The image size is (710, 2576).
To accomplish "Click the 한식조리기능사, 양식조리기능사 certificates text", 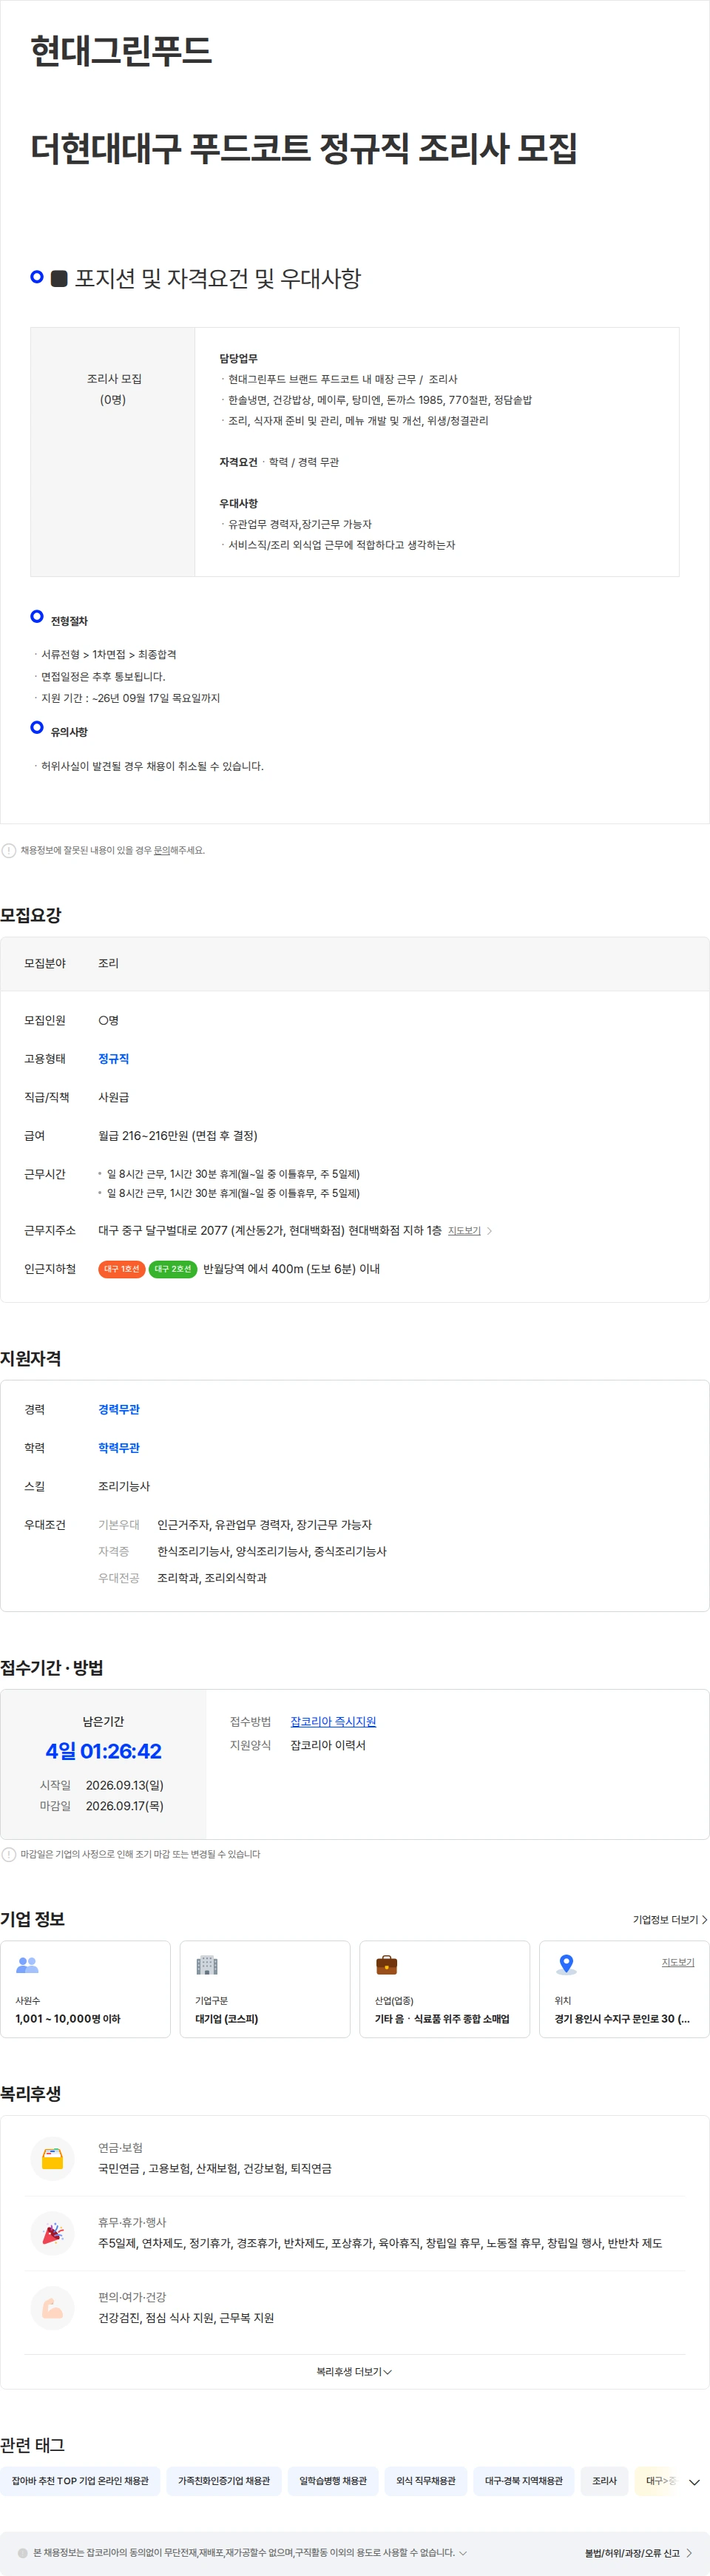I will pyautogui.click(x=272, y=1552).
